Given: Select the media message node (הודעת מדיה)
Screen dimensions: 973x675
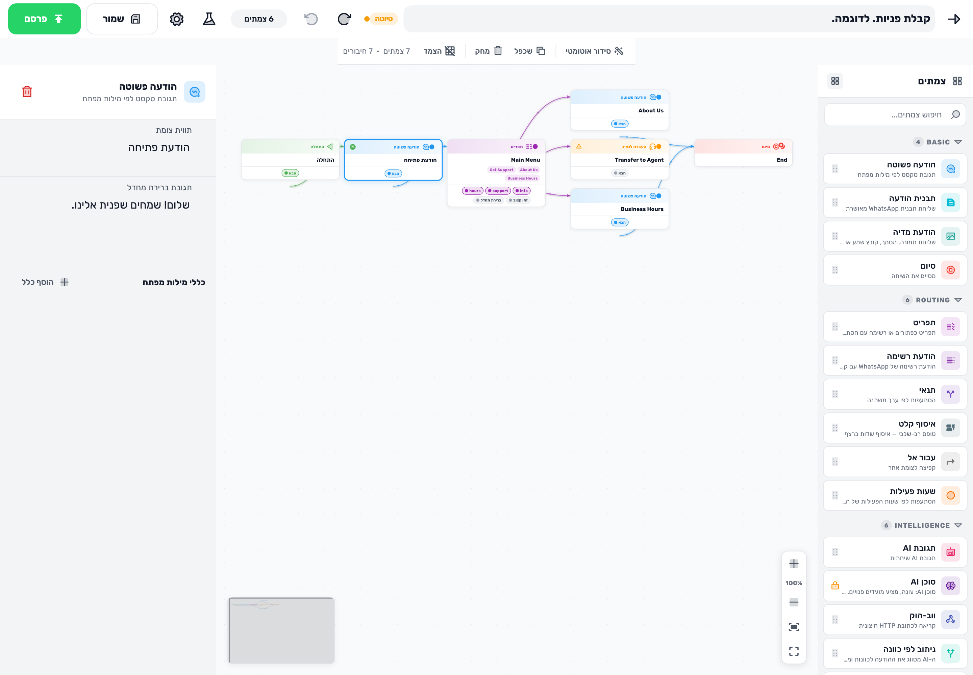Looking at the screenshot, I should tap(895, 237).
